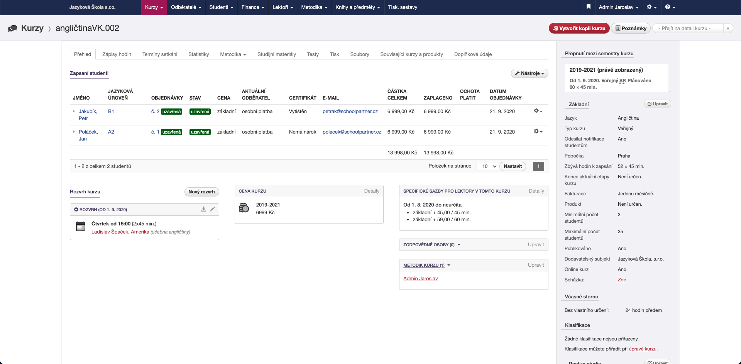Select the 2019-2021 semester card
The height and width of the screenshot is (364, 741).
[616, 78]
